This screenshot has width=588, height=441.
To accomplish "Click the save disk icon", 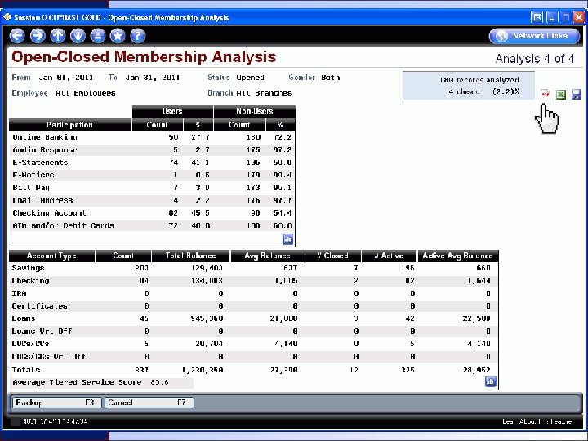I will click(577, 95).
